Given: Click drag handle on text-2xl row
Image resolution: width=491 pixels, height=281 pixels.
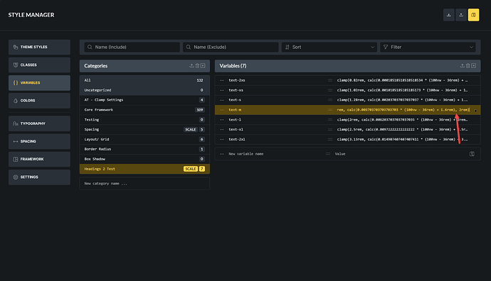Looking at the screenshot, I should click(329, 139).
